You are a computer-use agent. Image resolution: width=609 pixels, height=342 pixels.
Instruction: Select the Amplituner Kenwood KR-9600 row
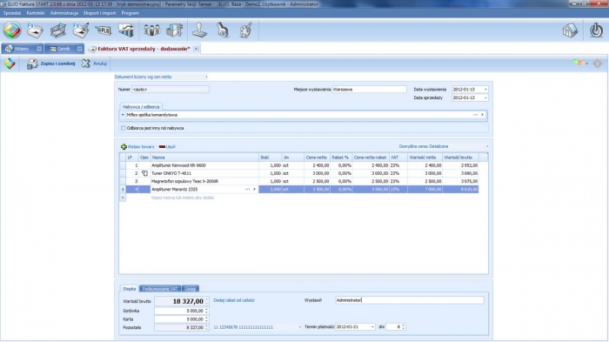point(299,165)
